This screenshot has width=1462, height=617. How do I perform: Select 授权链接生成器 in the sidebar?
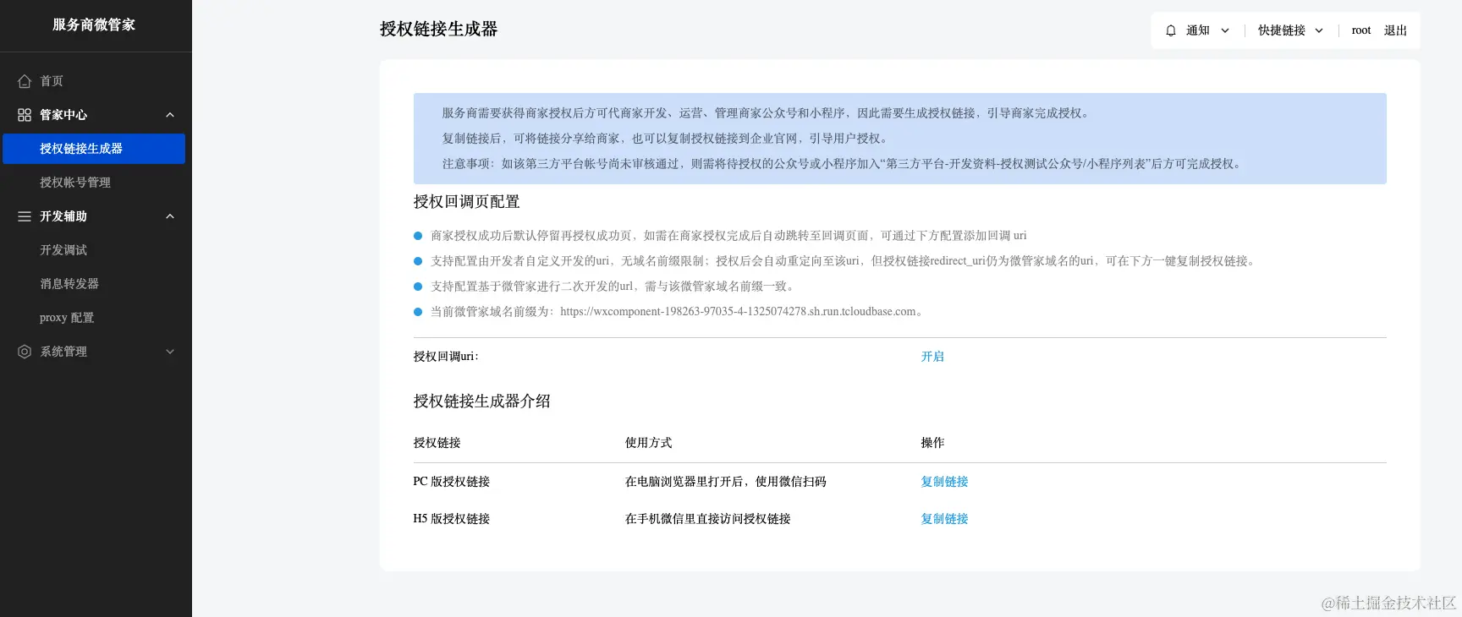click(x=94, y=149)
